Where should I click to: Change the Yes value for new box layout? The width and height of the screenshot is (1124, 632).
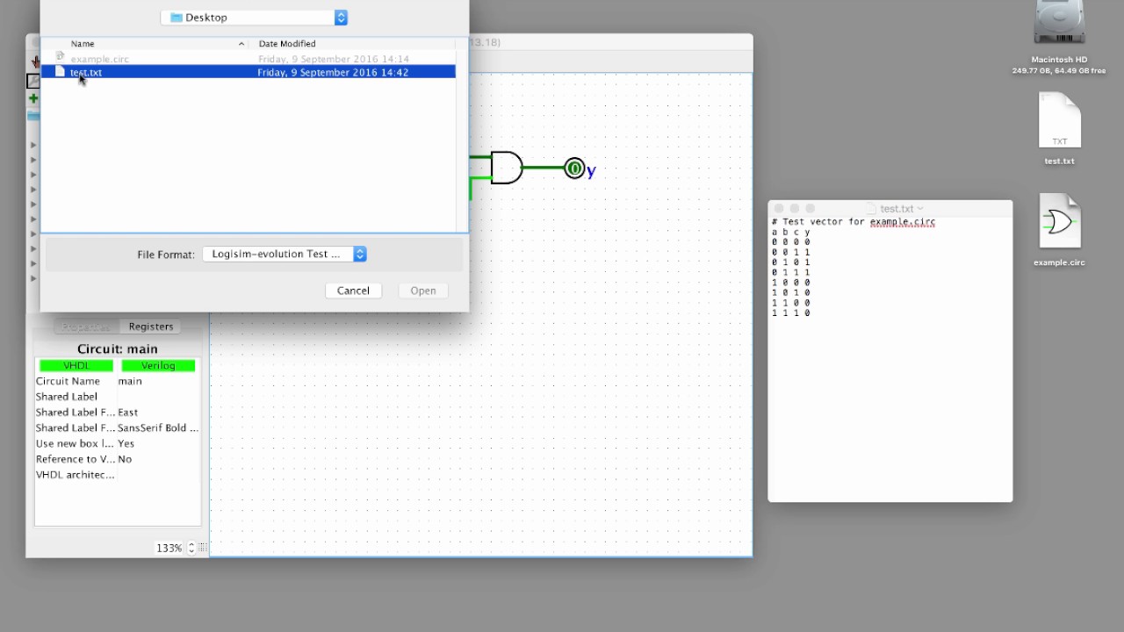coord(158,443)
